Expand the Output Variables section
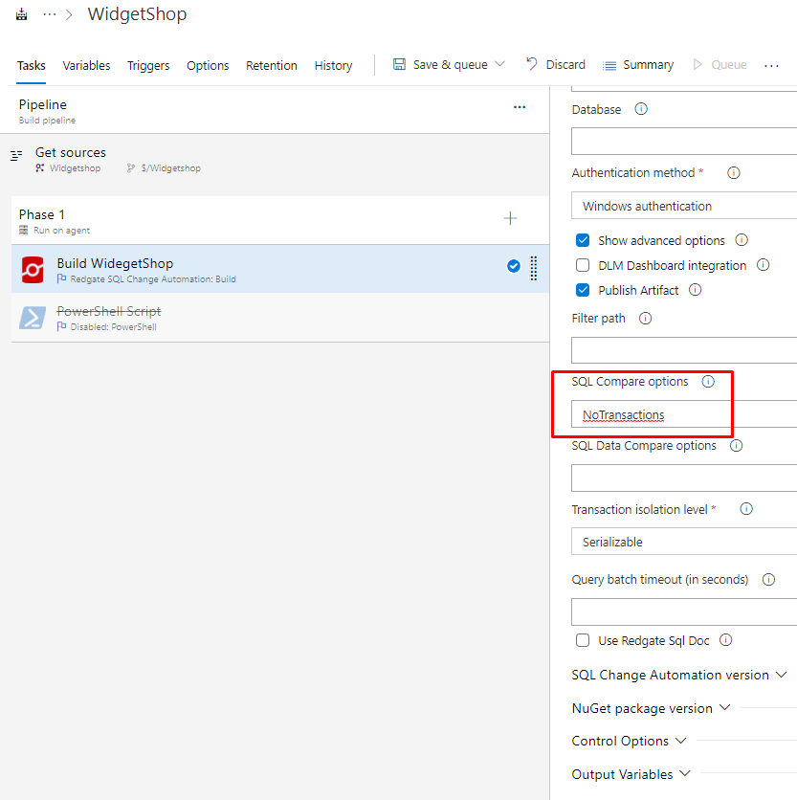The width and height of the screenshot is (797, 800). tap(631, 774)
